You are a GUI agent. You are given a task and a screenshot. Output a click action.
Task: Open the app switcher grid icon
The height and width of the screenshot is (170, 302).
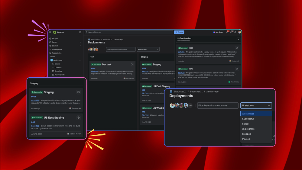pyautogui.click(x=50, y=32)
